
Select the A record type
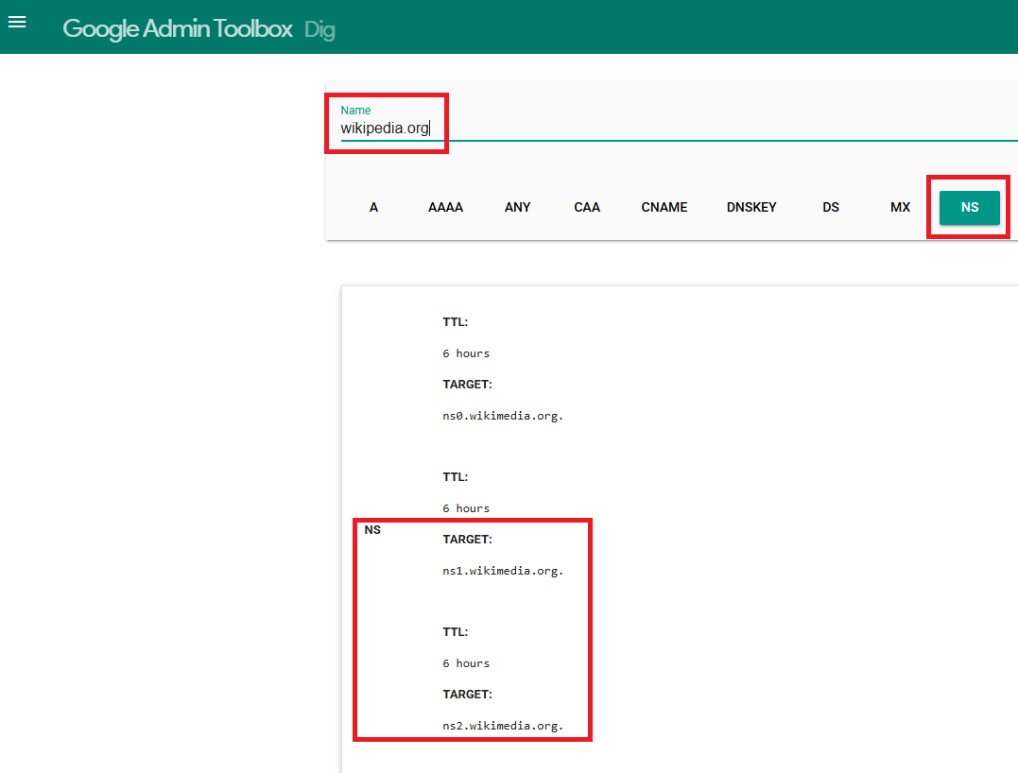[x=373, y=207]
